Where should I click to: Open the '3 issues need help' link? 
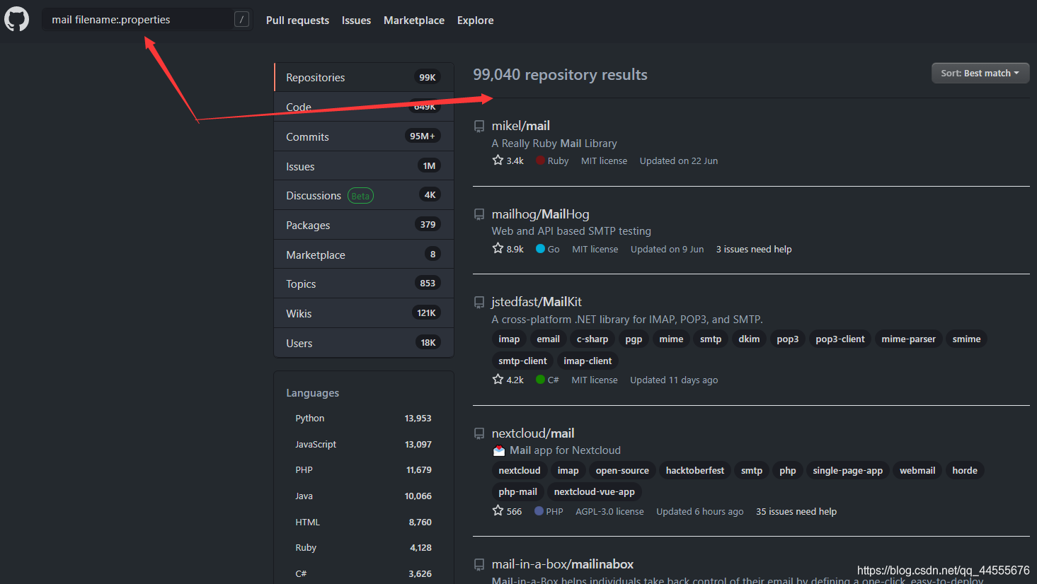(x=754, y=250)
